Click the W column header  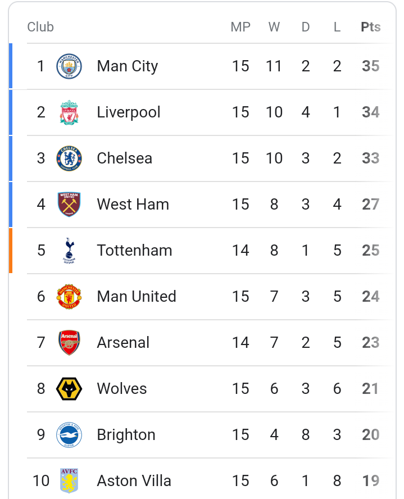tap(274, 27)
